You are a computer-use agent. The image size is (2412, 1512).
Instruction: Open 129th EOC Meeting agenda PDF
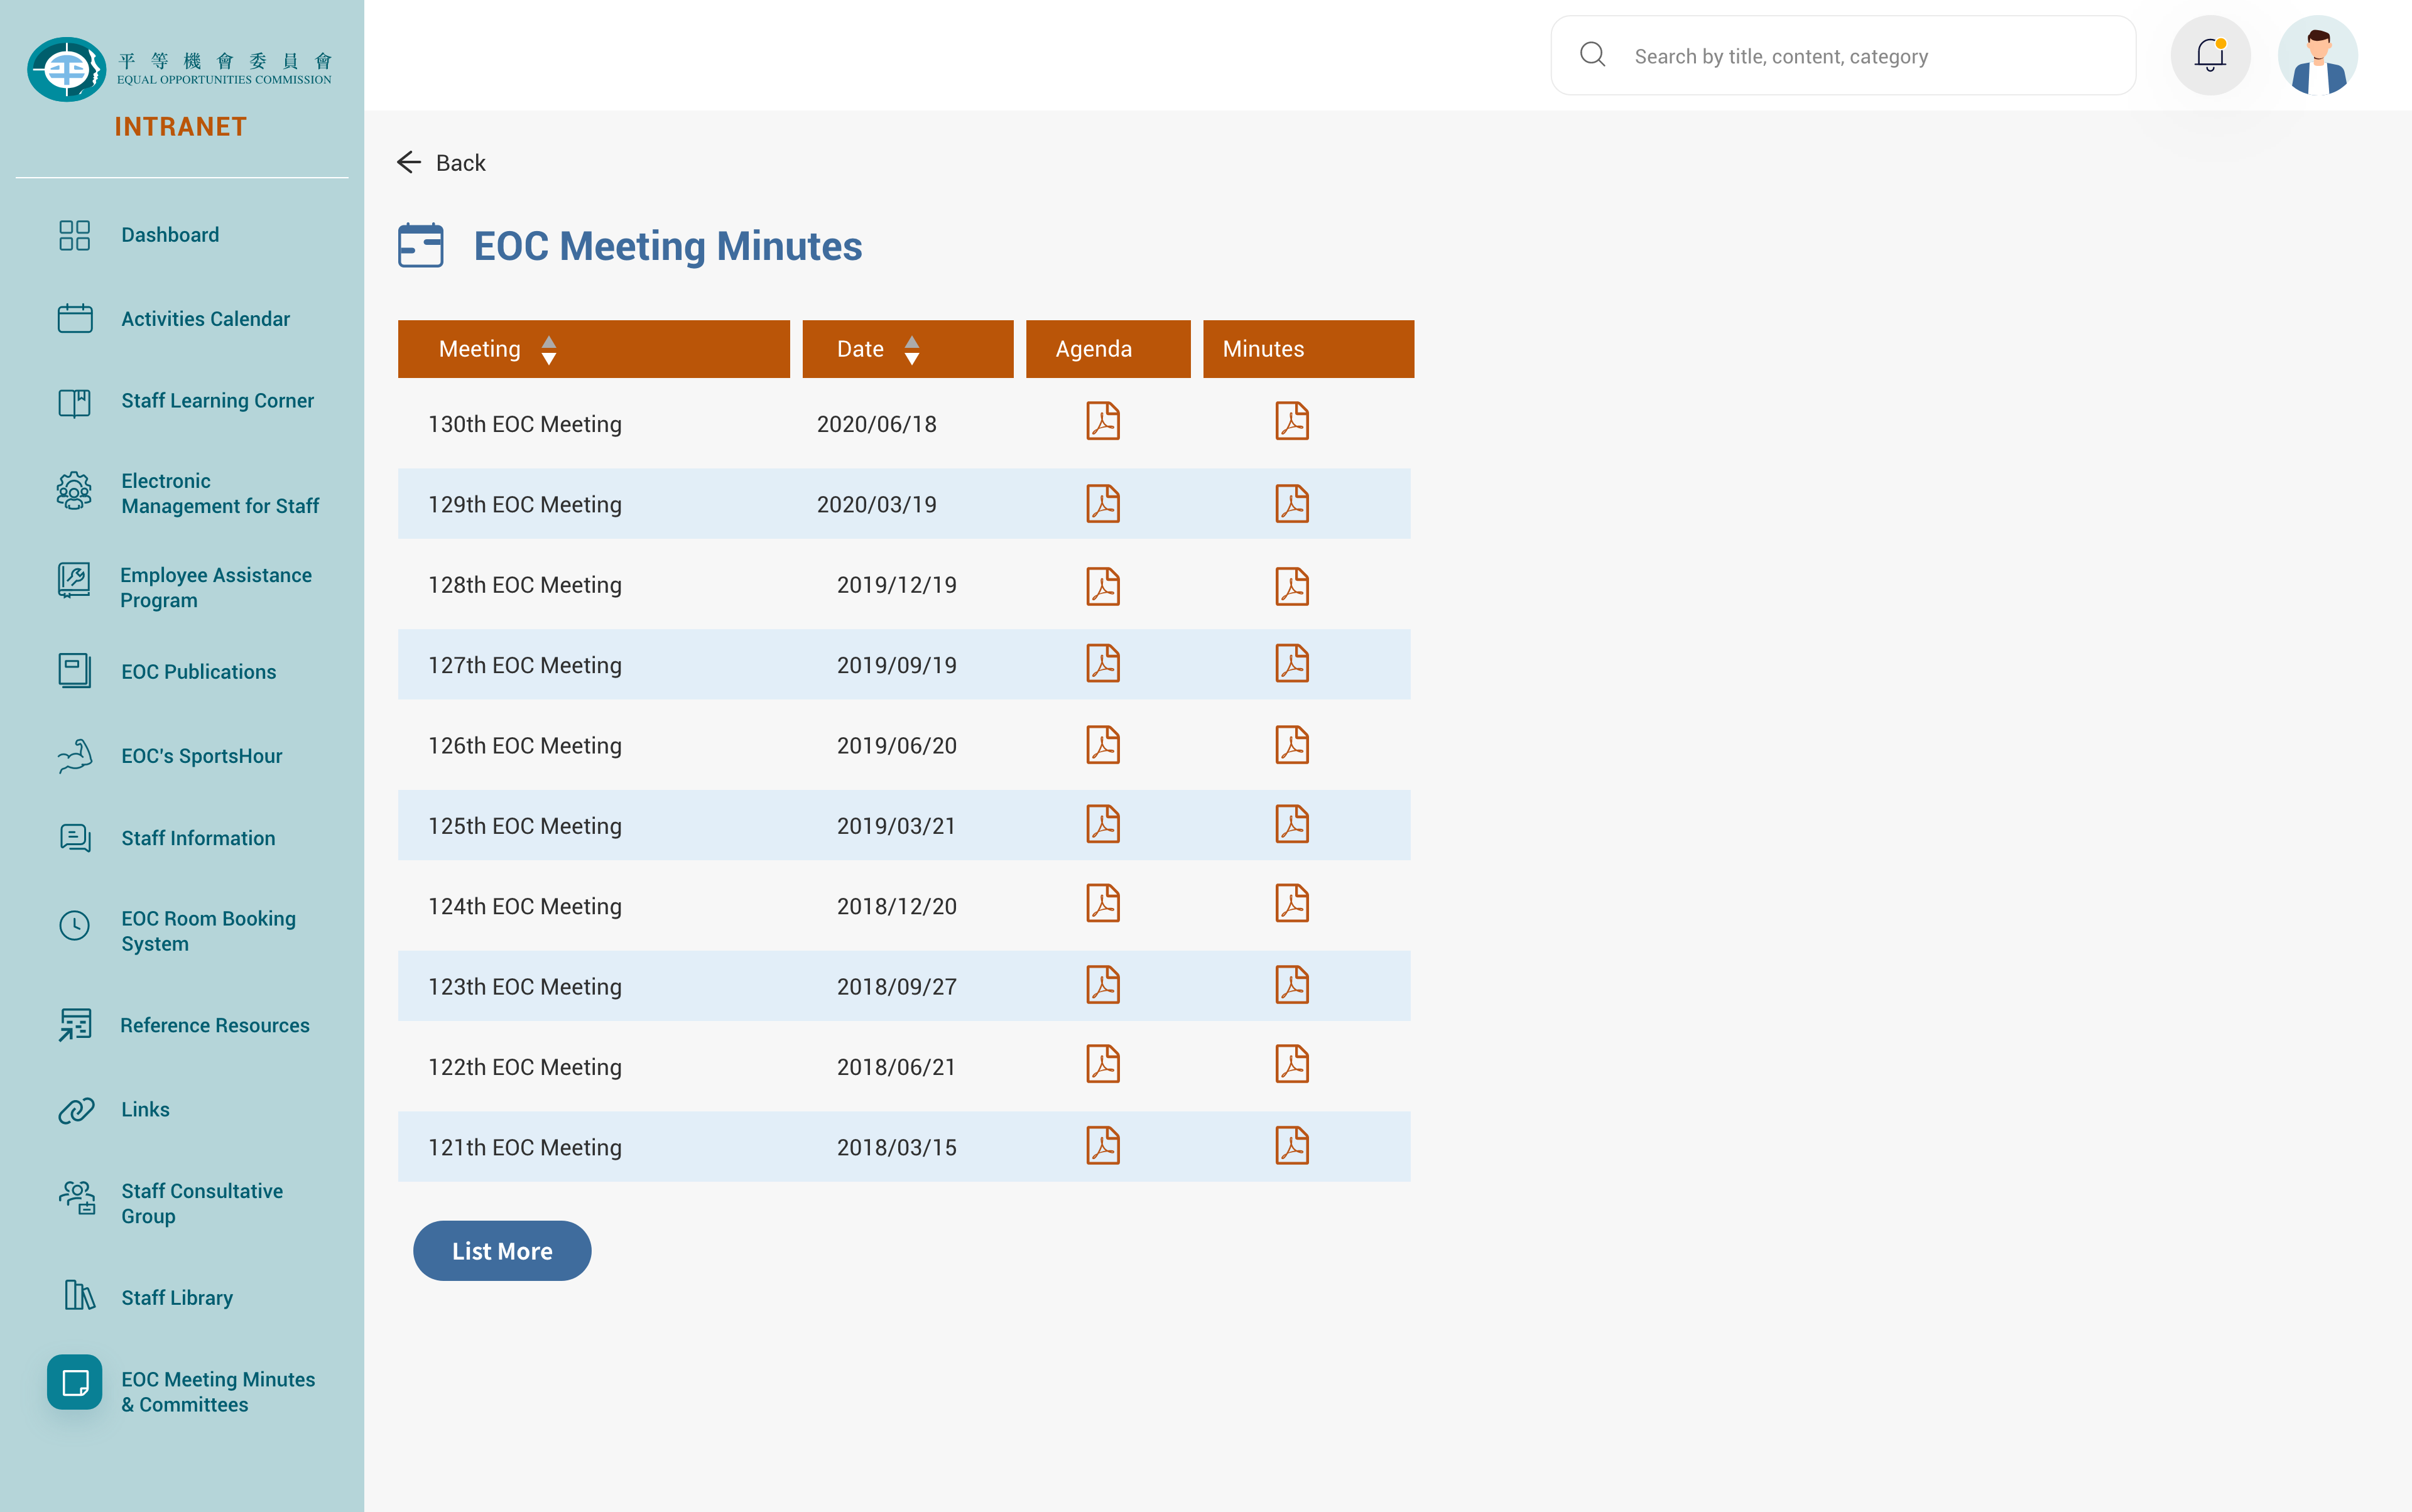1102,504
